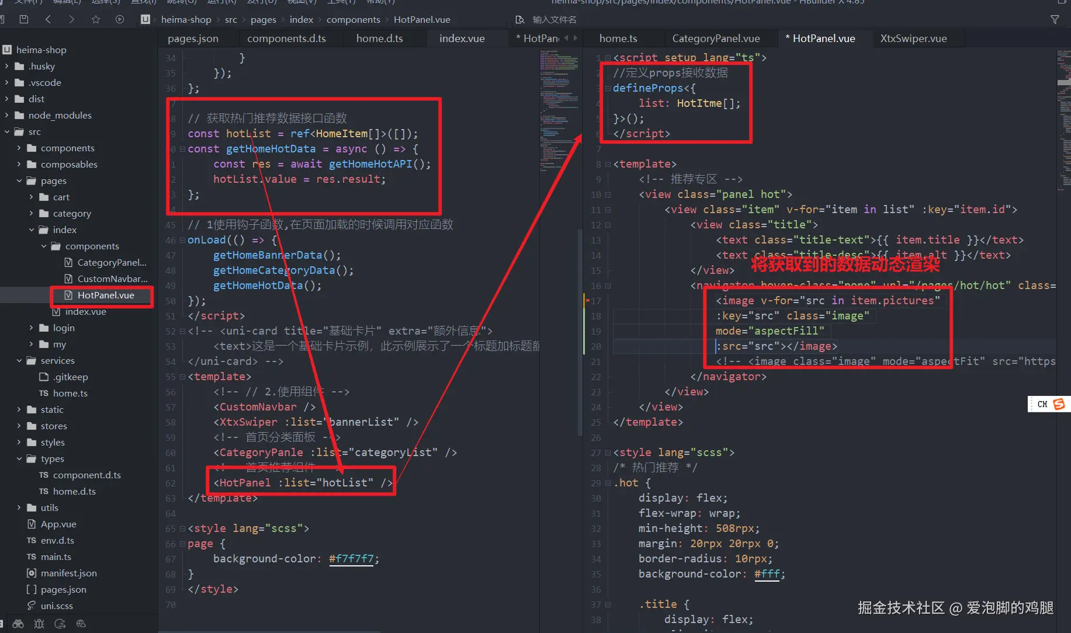Click the #f7f7f7 color value
Image resolution: width=1071 pixels, height=633 pixels.
coord(351,559)
